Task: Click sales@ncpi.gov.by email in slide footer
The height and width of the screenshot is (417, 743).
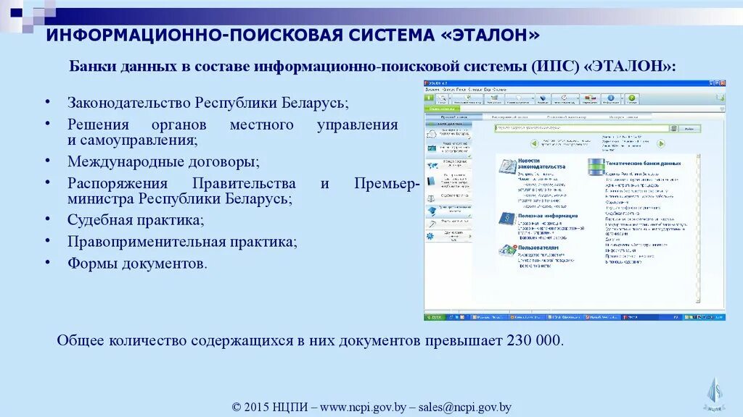Action: [x=464, y=407]
